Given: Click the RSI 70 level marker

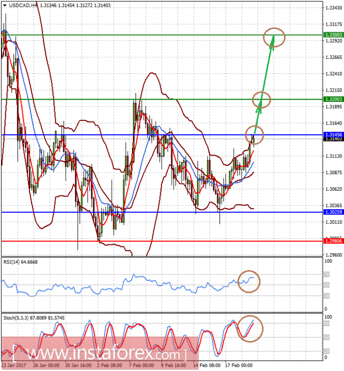Looking at the screenshot, I should coord(326,274).
